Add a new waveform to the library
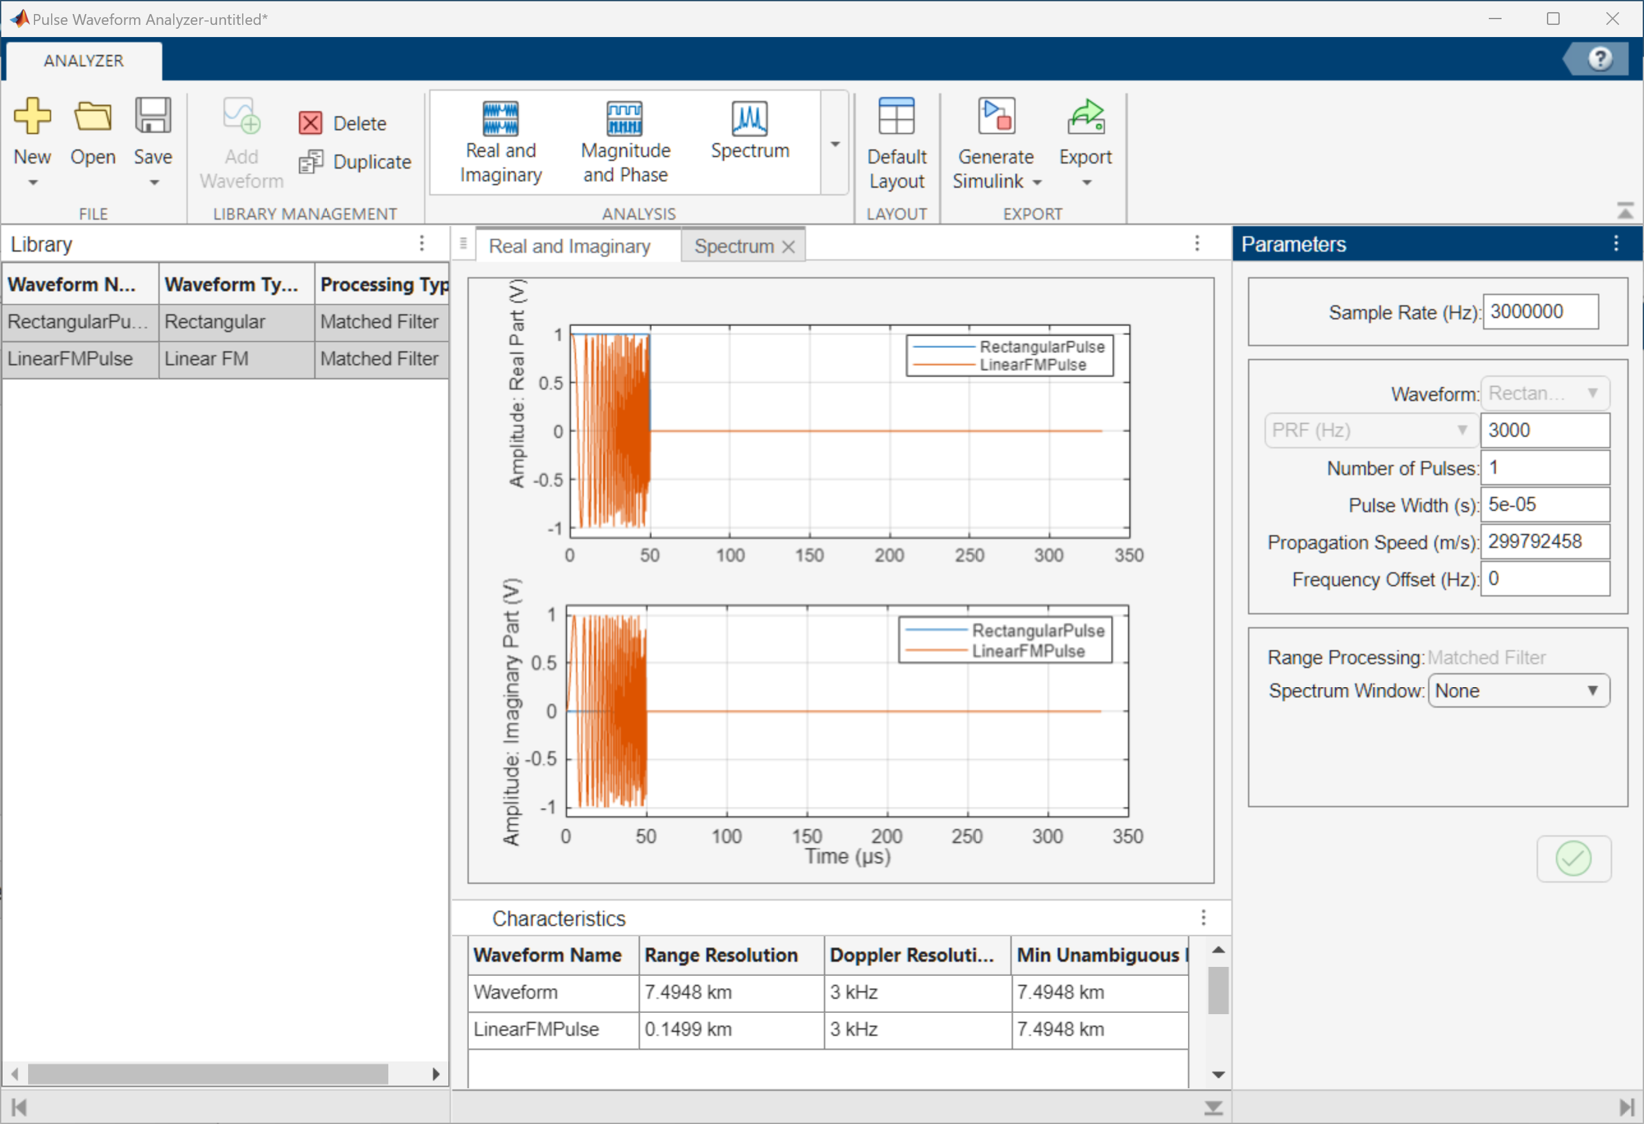 pyautogui.click(x=241, y=142)
